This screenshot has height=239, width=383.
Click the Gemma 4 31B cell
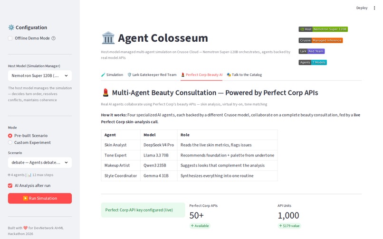click(x=159, y=175)
